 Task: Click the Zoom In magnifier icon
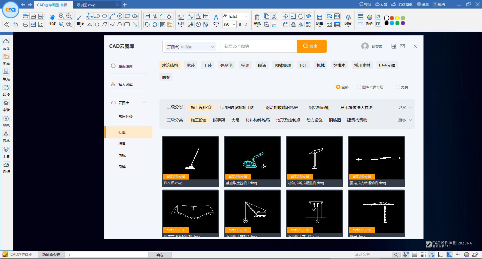click(61, 16)
